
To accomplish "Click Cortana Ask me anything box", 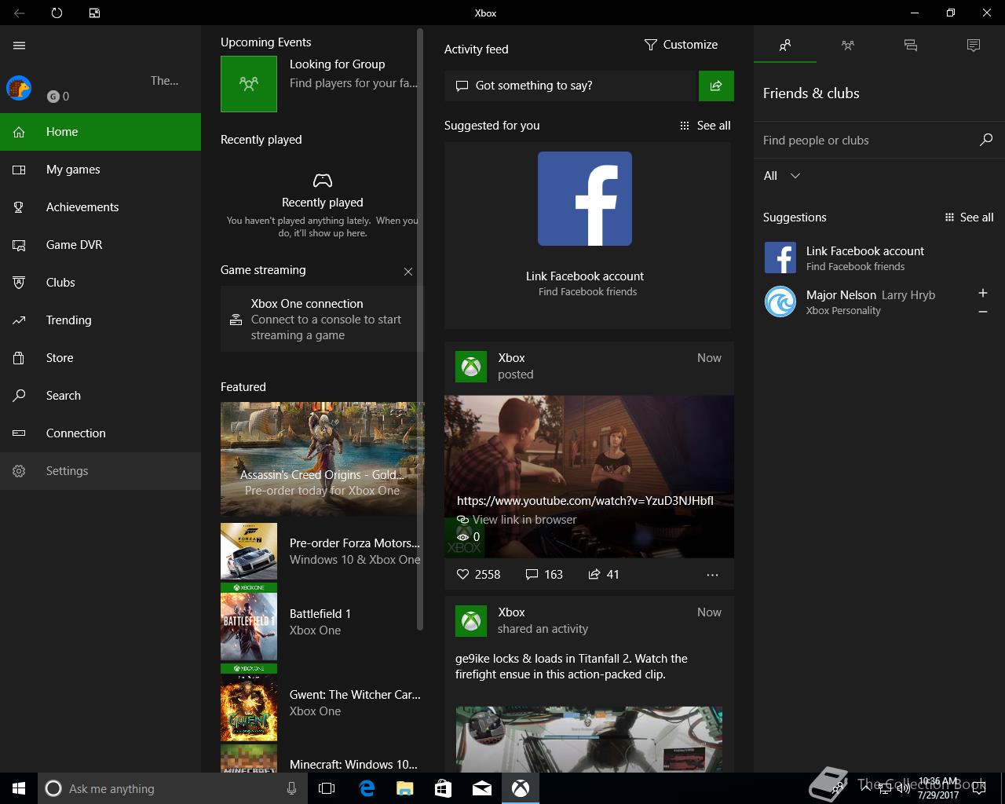I will (171, 788).
